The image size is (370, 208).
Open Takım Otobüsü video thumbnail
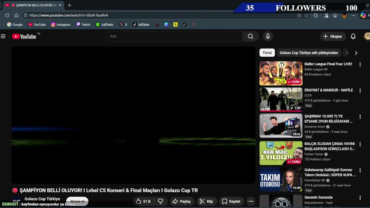pos(281,179)
